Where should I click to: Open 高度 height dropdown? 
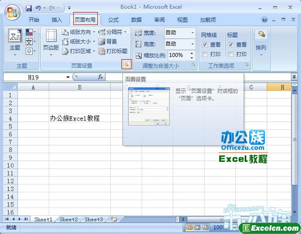click(x=193, y=44)
